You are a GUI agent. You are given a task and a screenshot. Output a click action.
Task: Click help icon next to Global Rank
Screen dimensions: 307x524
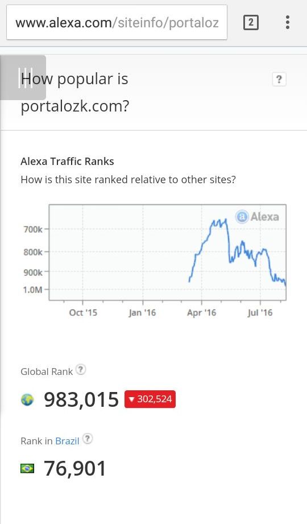(81, 370)
